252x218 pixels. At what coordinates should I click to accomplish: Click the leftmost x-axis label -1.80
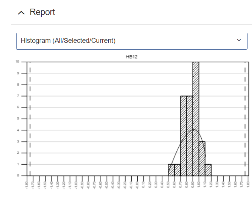tap(27, 184)
